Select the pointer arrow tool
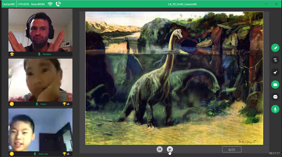Image resolution: width=282 pixels, height=157 pixels. click(275, 72)
